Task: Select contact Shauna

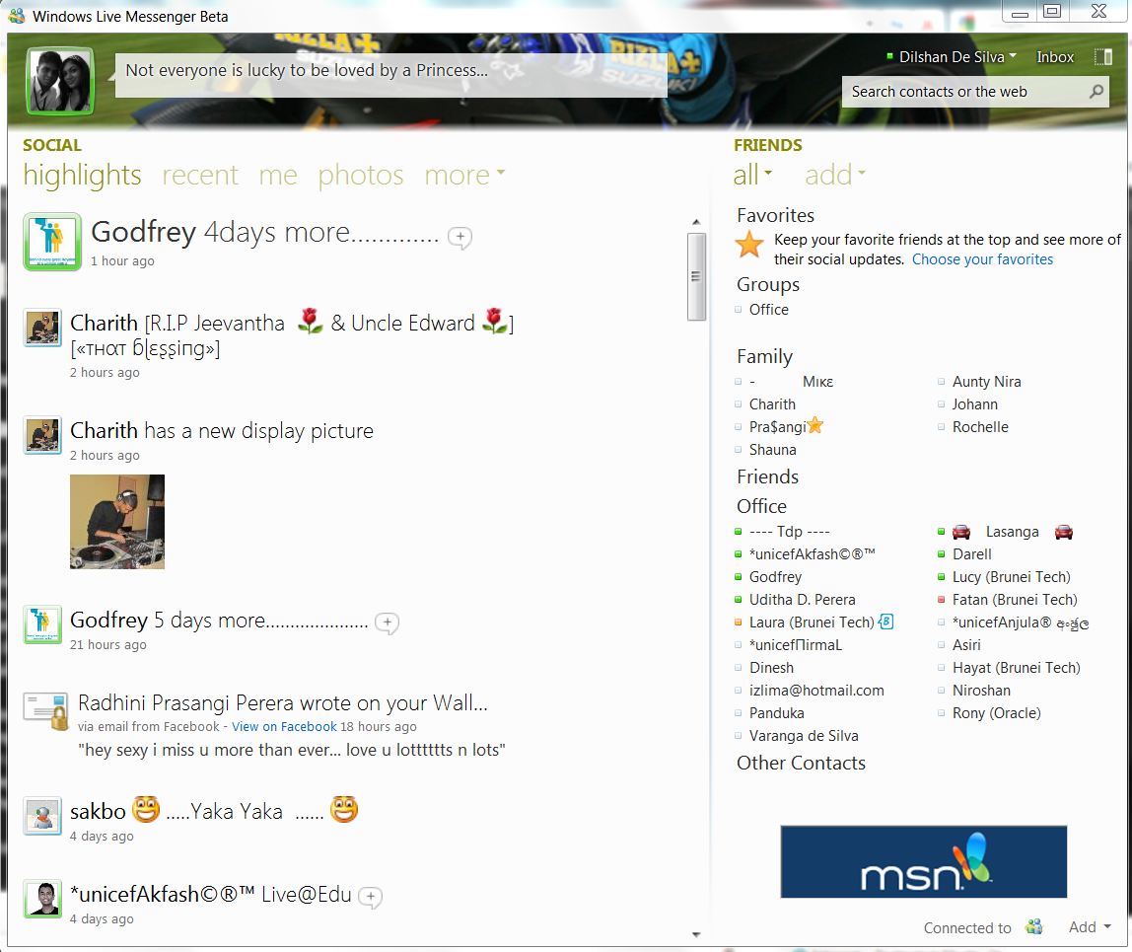Action: pyautogui.click(x=772, y=449)
